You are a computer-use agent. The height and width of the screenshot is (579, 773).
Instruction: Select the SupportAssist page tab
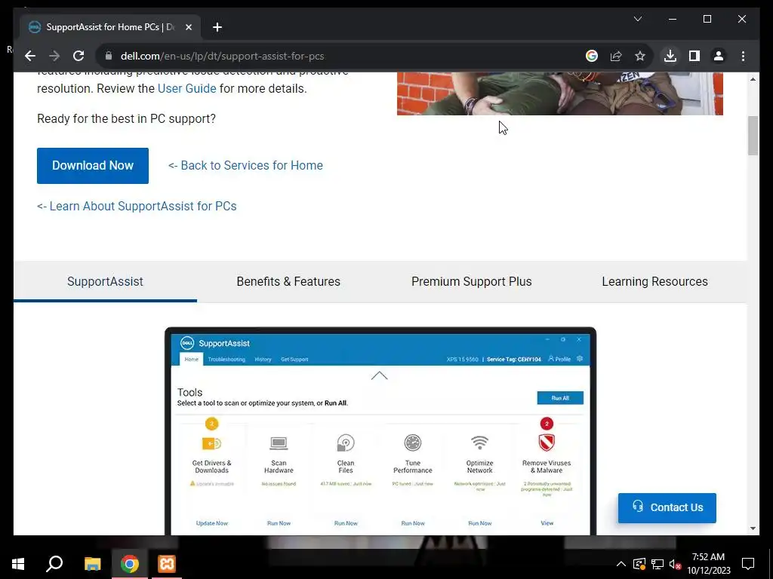pos(105,282)
